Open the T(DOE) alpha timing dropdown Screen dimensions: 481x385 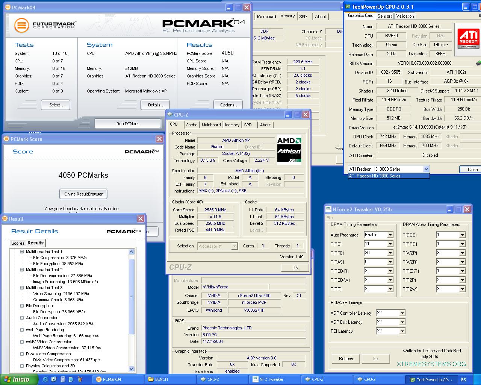462,235
